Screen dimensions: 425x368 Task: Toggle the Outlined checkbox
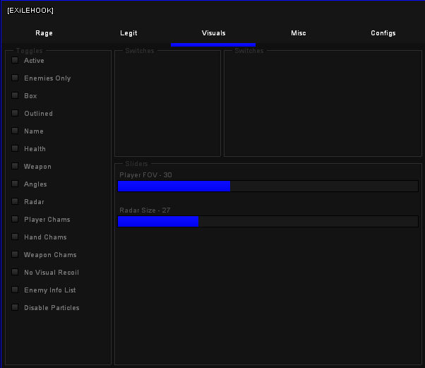15,113
